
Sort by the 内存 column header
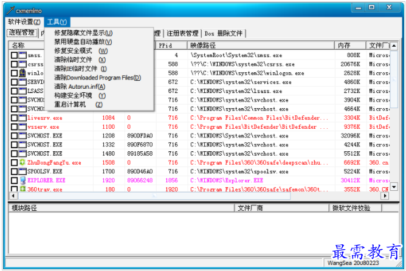(350, 46)
